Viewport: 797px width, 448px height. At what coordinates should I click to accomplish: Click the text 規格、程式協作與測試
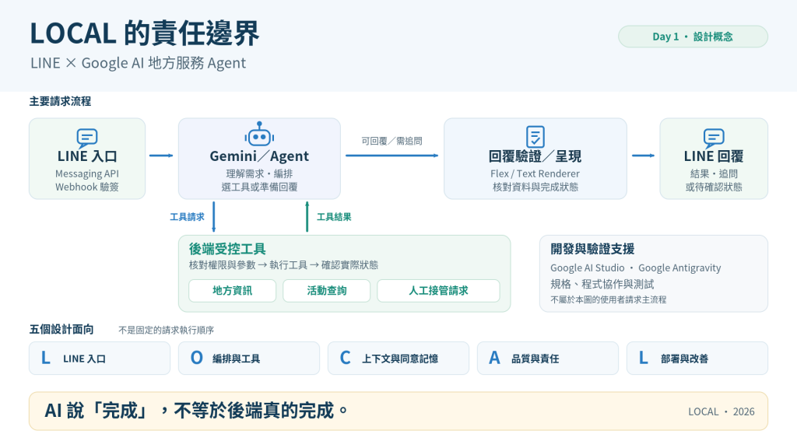pyautogui.click(x=602, y=284)
